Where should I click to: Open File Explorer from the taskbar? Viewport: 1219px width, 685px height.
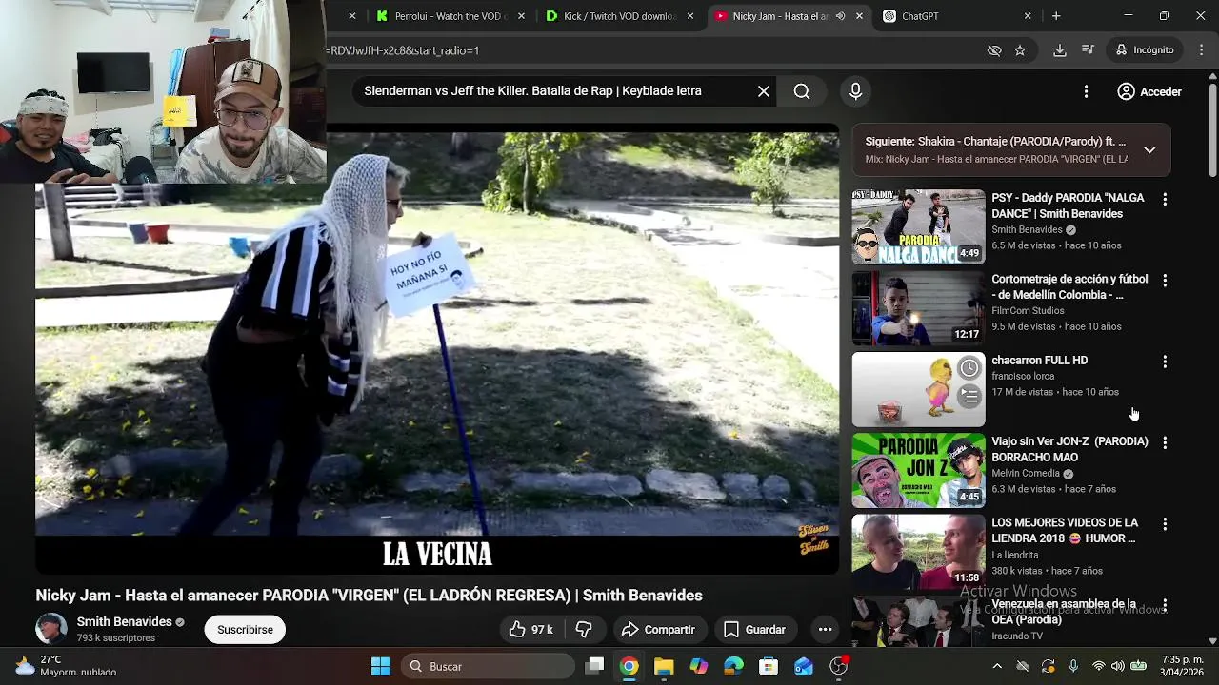coord(664,666)
